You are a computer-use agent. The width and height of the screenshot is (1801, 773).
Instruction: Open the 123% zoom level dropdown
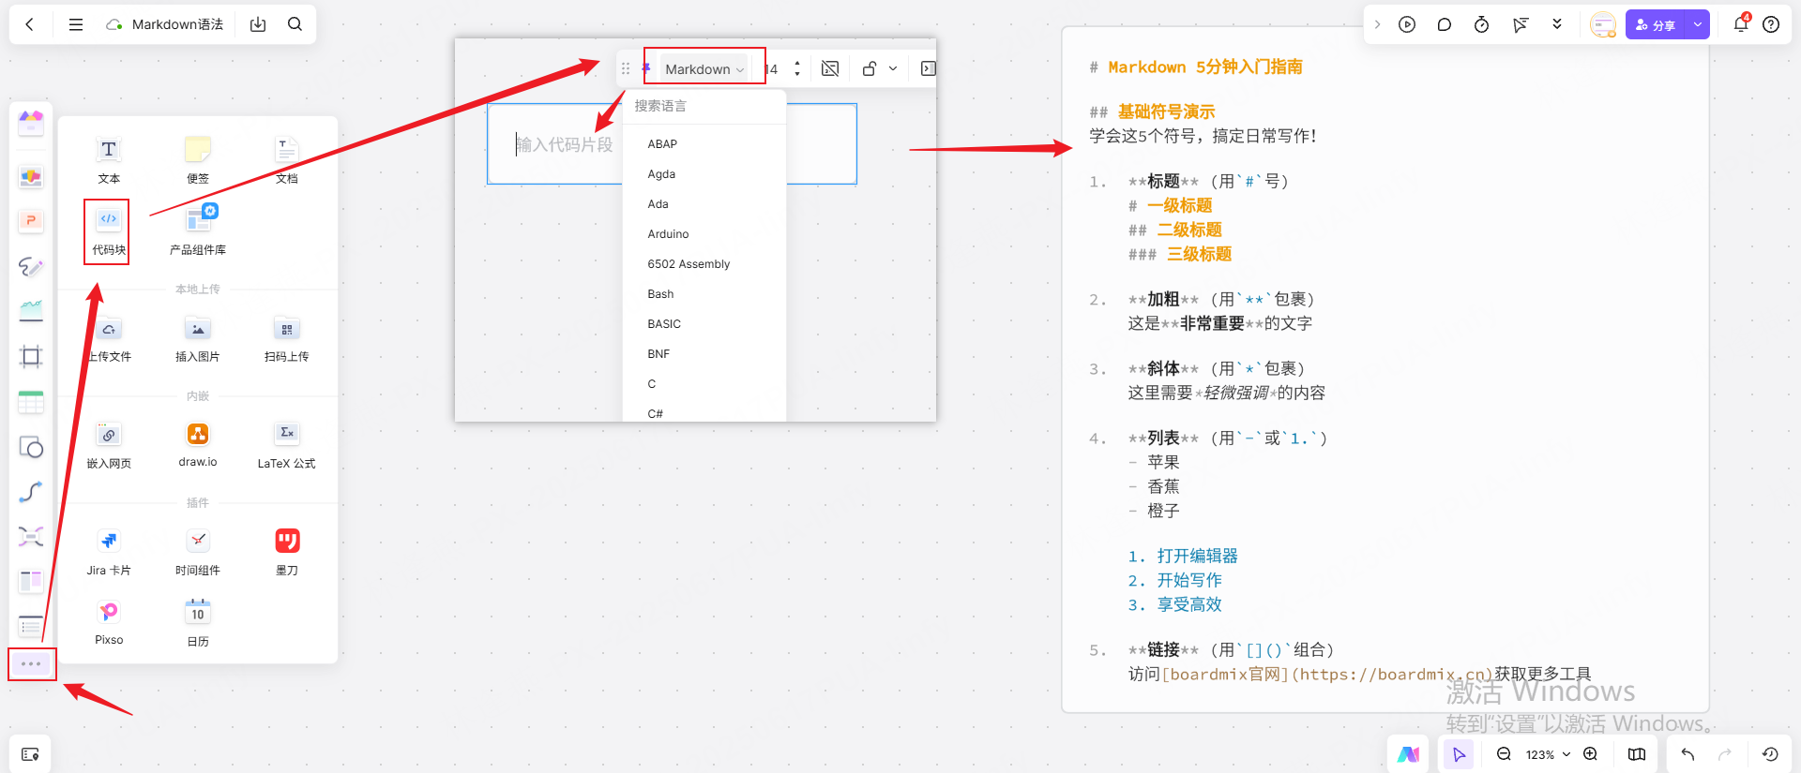1548,754
